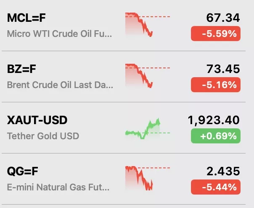Select the 1,923.40 price value
This screenshot has height=208, width=254.
[x=214, y=120]
